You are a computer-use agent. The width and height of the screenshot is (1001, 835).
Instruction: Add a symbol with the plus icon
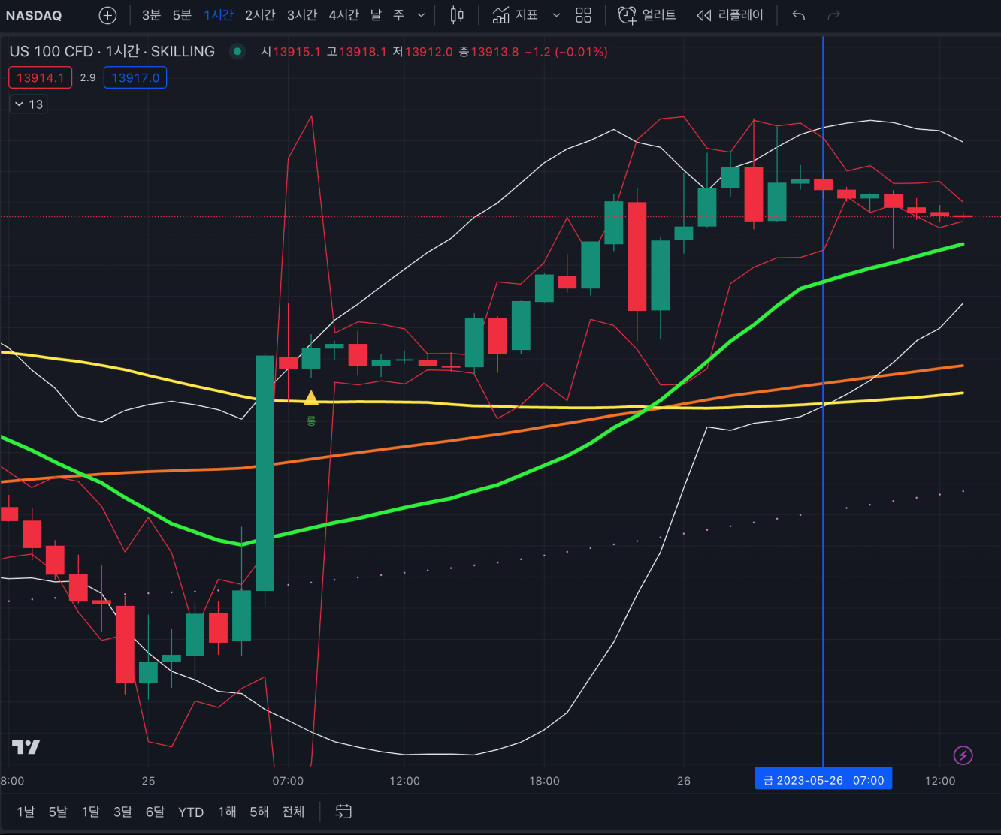point(108,15)
